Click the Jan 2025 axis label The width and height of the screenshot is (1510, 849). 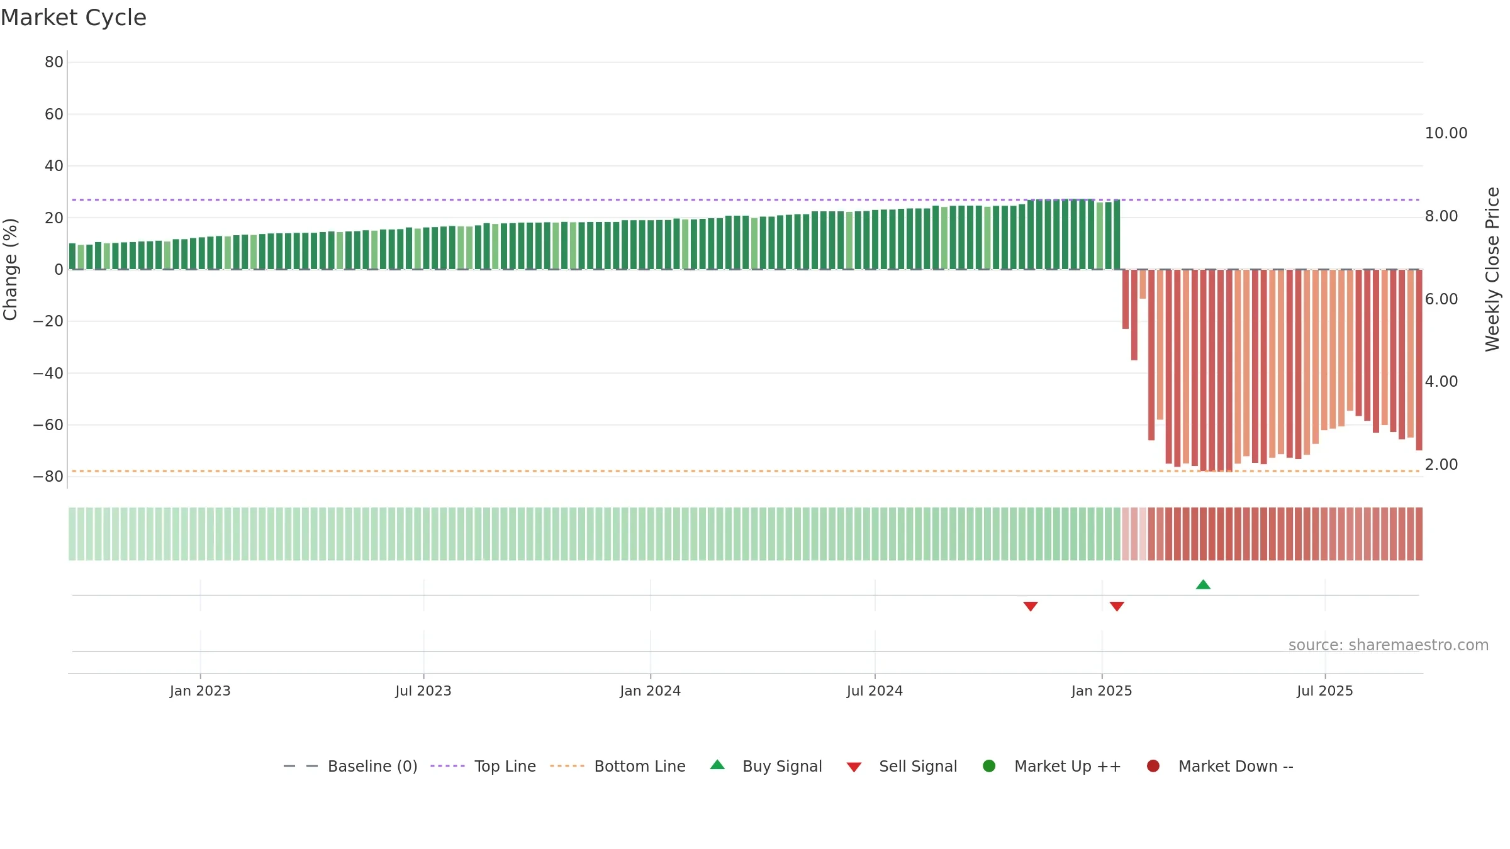[1102, 691]
